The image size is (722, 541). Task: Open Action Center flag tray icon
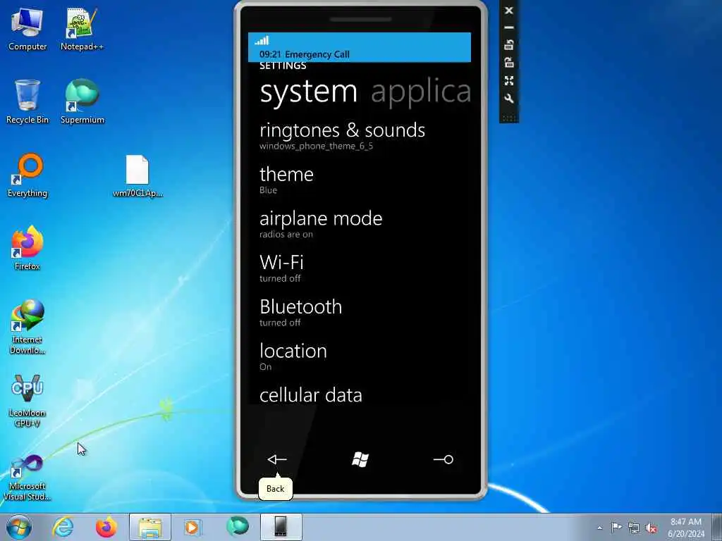point(616,528)
